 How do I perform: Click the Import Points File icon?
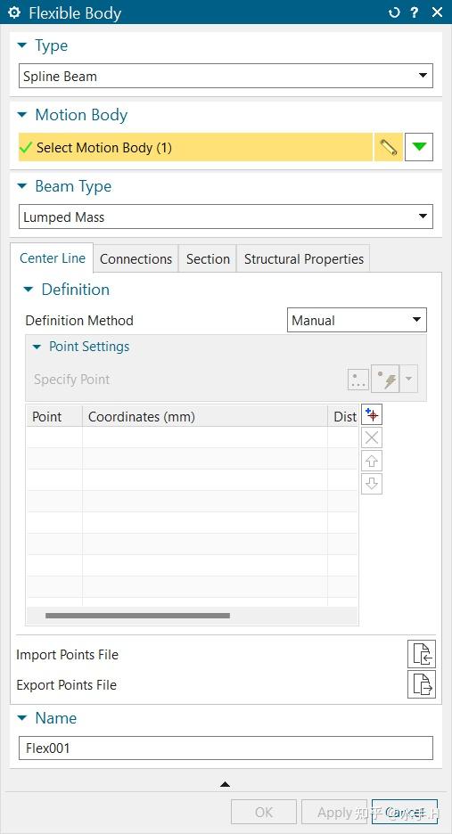(422, 654)
